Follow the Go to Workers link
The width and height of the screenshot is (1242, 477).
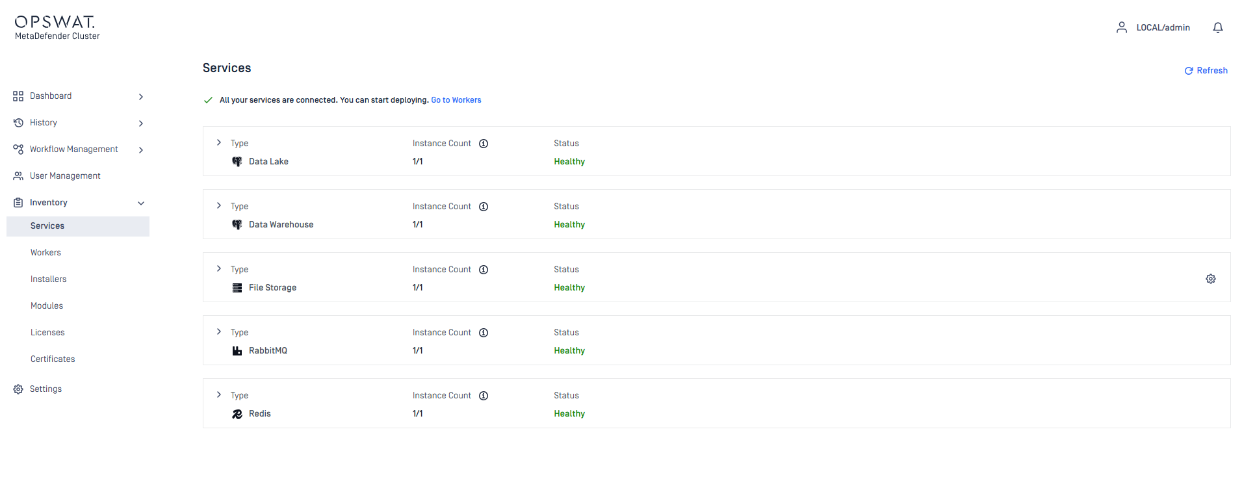pyautogui.click(x=456, y=100)
